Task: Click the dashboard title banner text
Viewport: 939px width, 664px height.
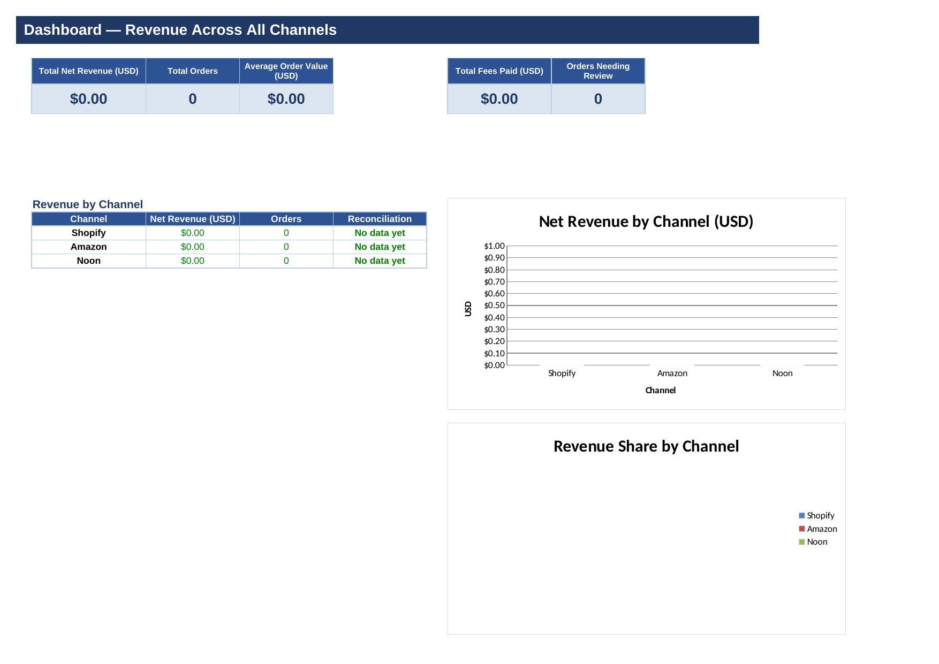Action: click(x=180, y=30)
